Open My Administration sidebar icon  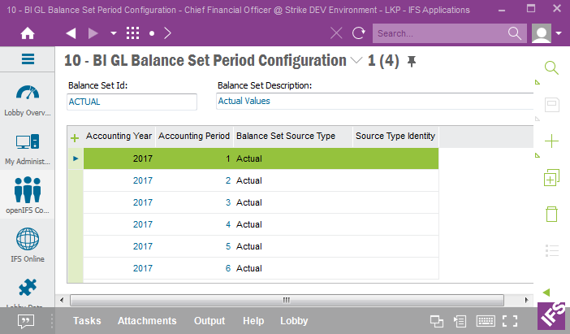coord(28,148)
